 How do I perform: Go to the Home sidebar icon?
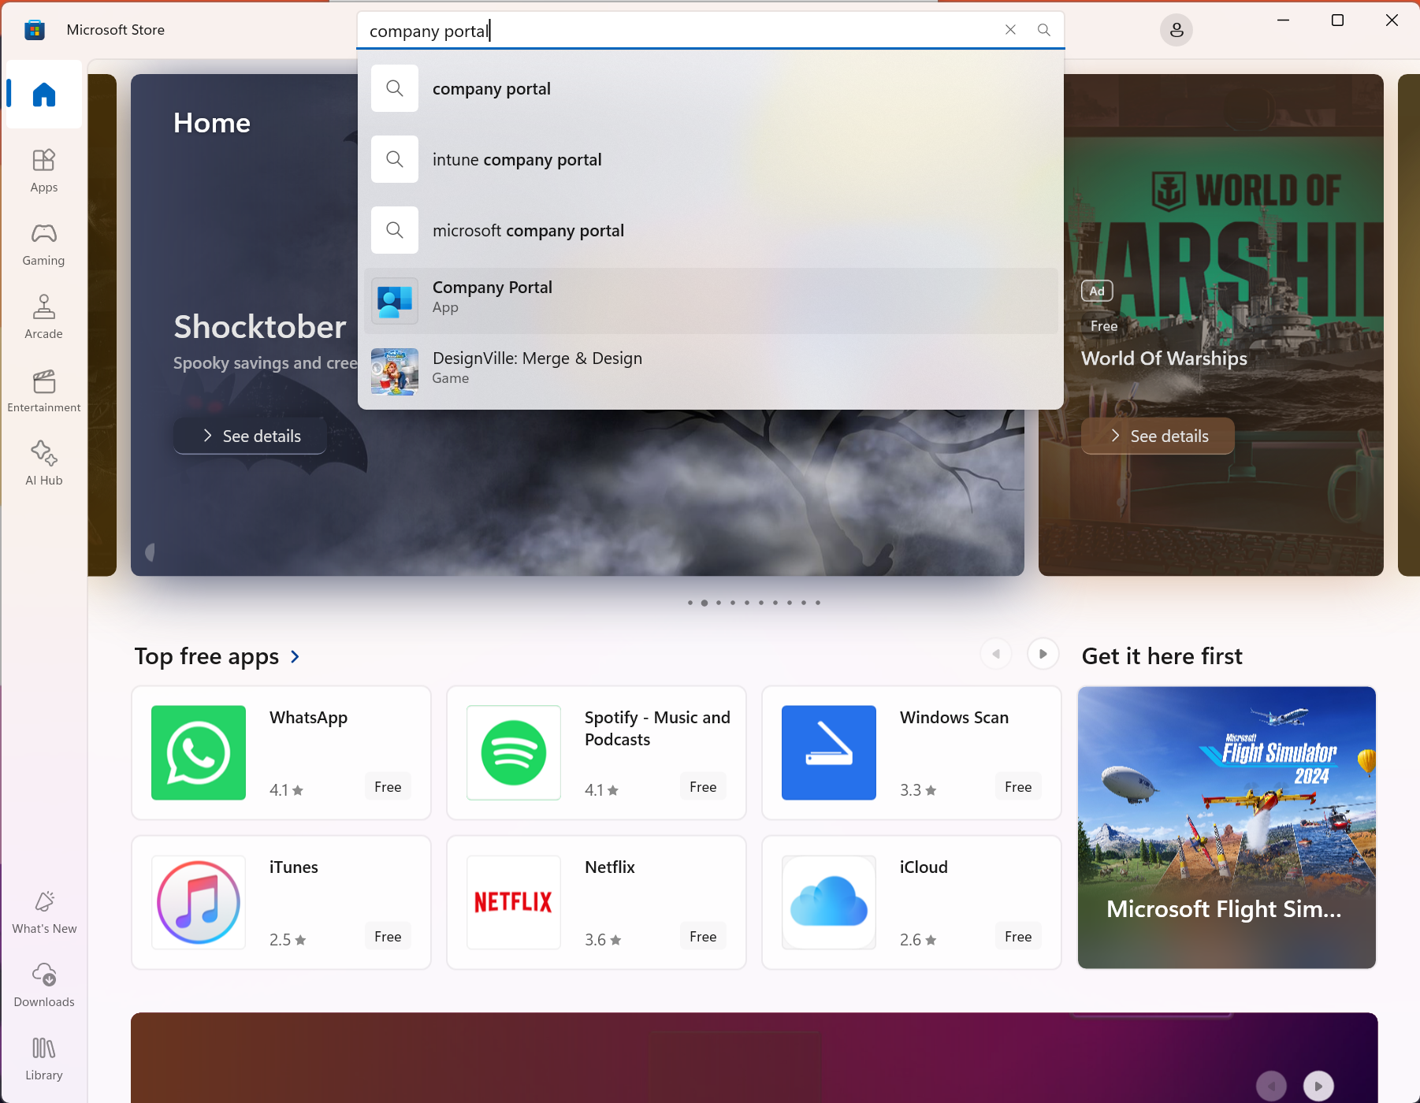tap(44, 95)
